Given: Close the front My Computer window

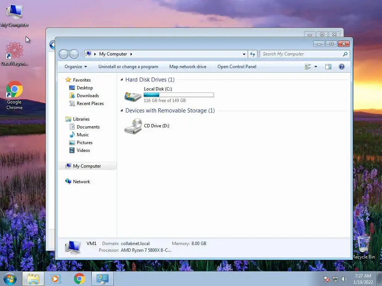Looking at the screenshot, I should (344, 44).
